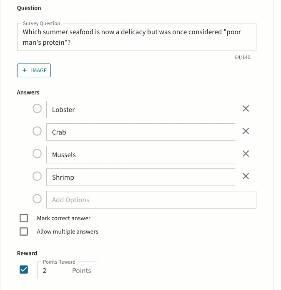Uncheck the Points Reward checkbox
The height and width of the screenshot is (290, 281).
coord(24,270)
